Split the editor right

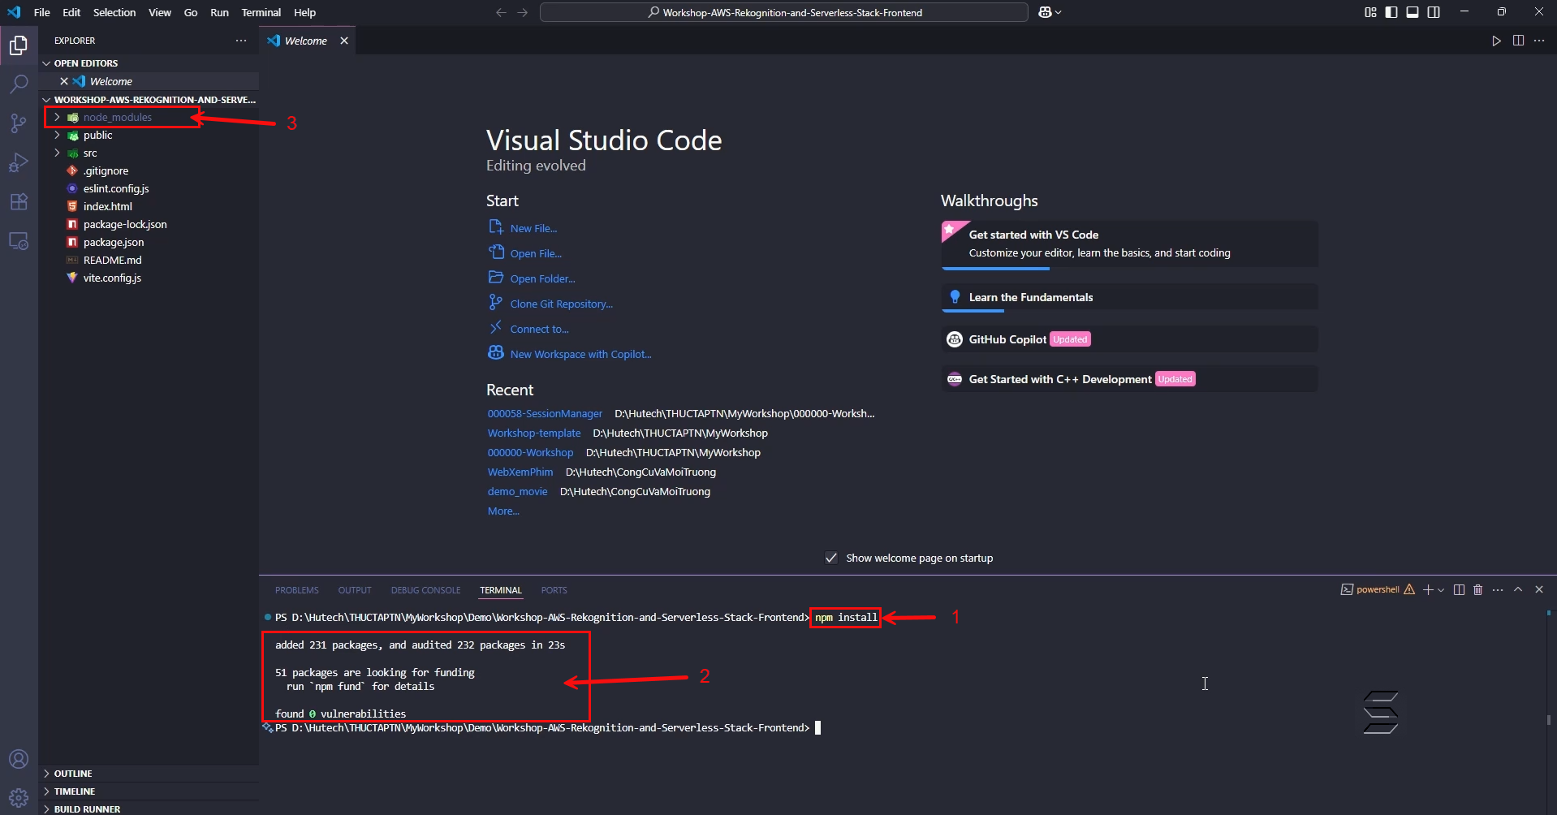coord(1518,41)
